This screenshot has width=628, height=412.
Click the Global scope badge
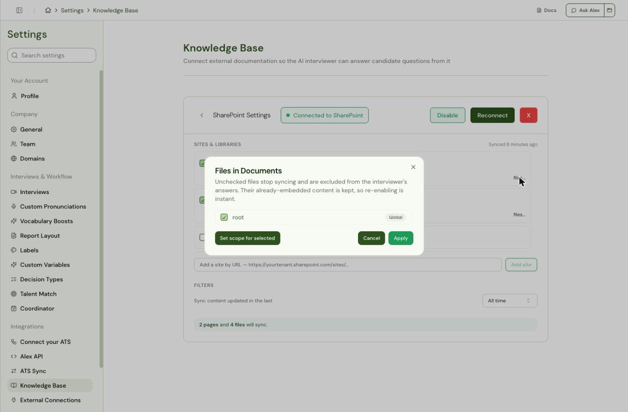(395, 217)
